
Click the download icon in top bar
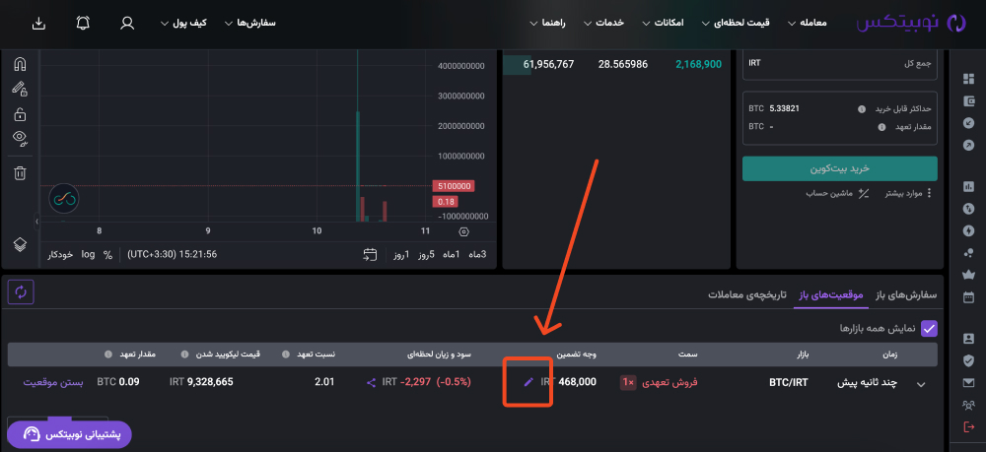click(38, 24)
